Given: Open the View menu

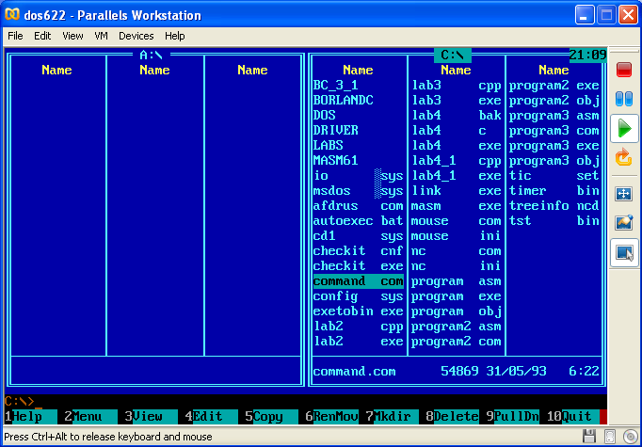Looking at the screenshot, I should [x=72, y=36].
